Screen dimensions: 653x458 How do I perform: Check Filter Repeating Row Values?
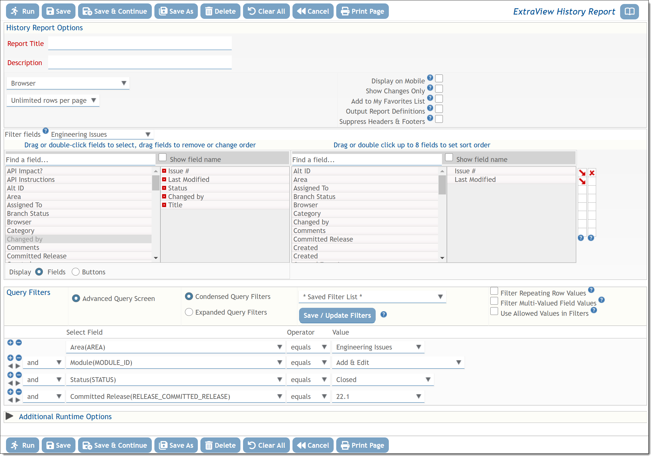click(x=494, y=291)
